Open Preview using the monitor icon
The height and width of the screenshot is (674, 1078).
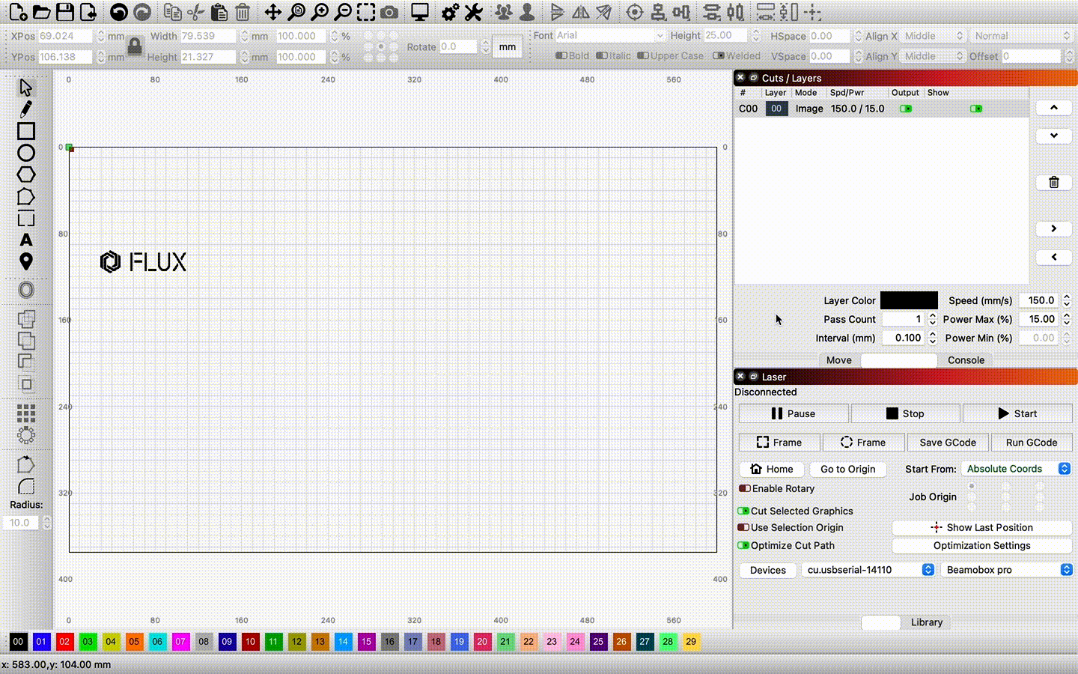(x=420, y=12)
